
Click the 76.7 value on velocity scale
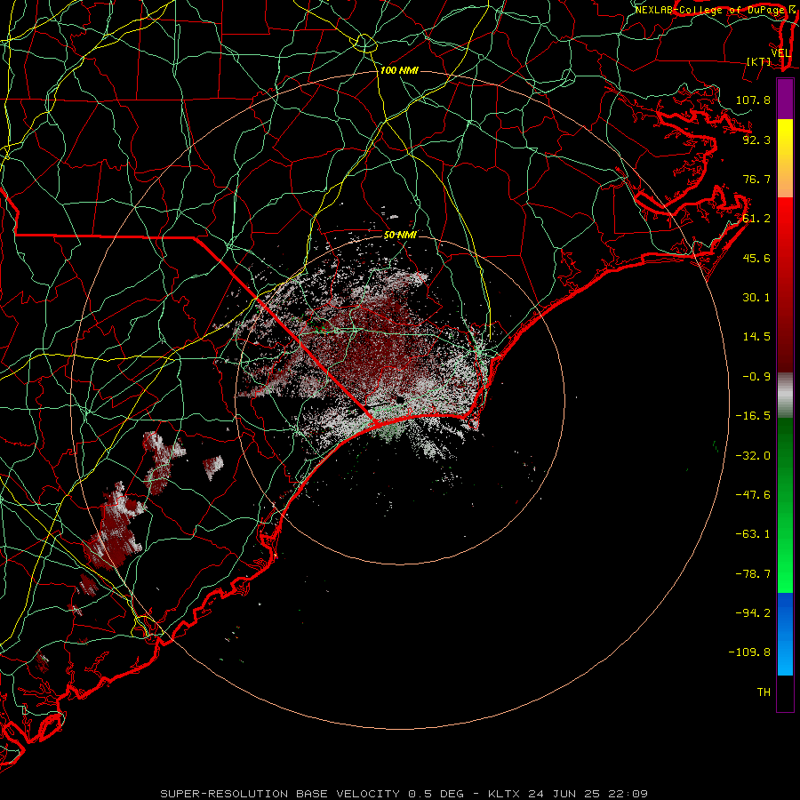pyautogui.click(x=756, y=179)
